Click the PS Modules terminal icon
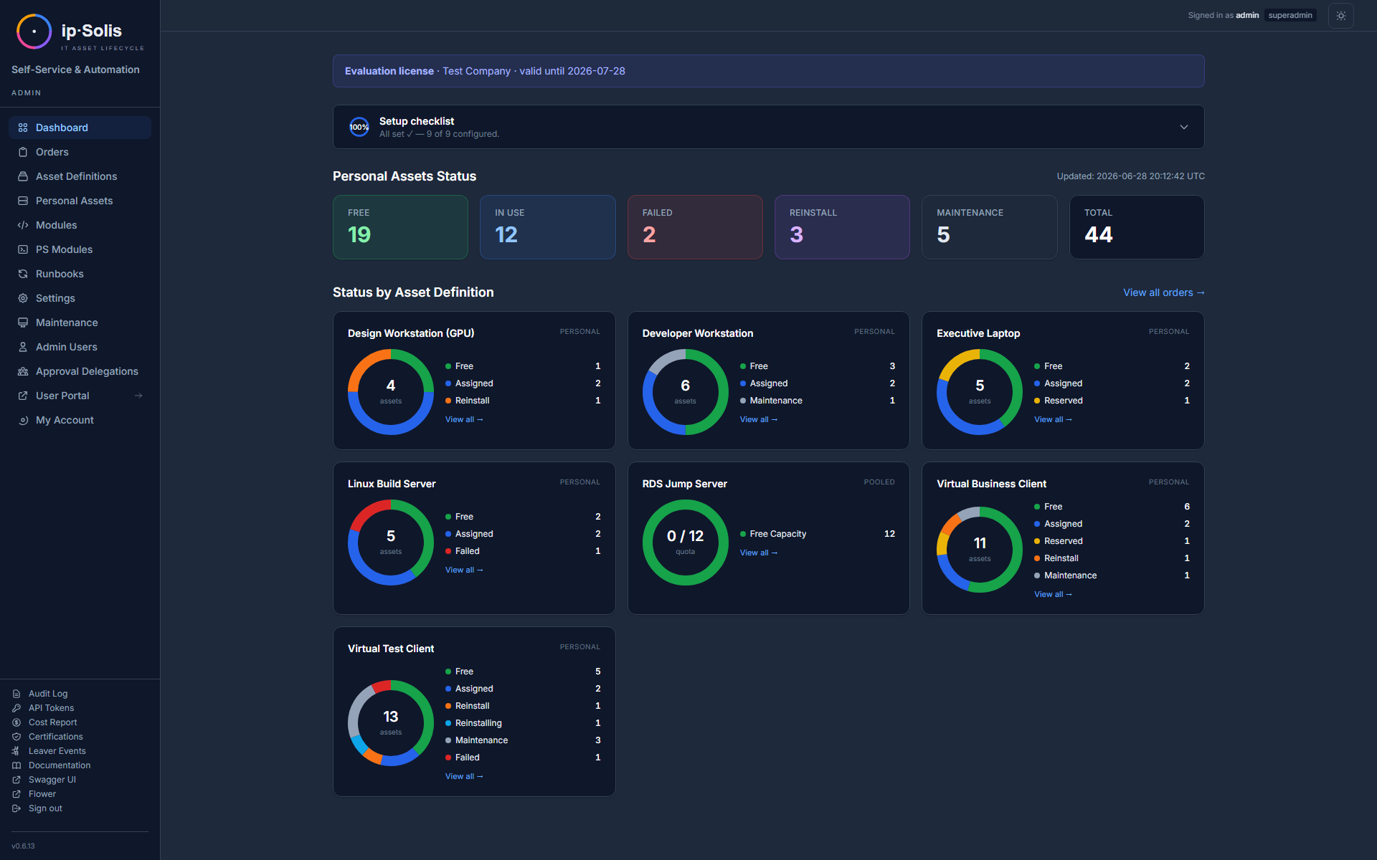The height and width of the screenshot is (860, 1377). 23,249
